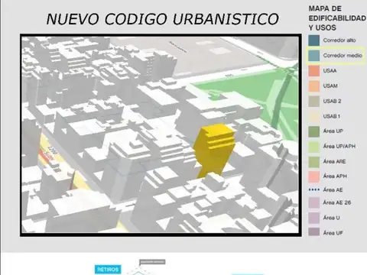367x275 pixels.
Task: Click the 'Área AE 26' legend label
Action: click(337, 202)
